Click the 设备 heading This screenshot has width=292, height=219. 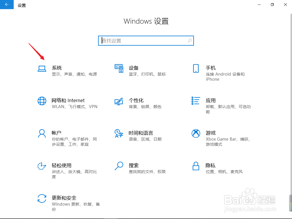(x=133, y=68)
